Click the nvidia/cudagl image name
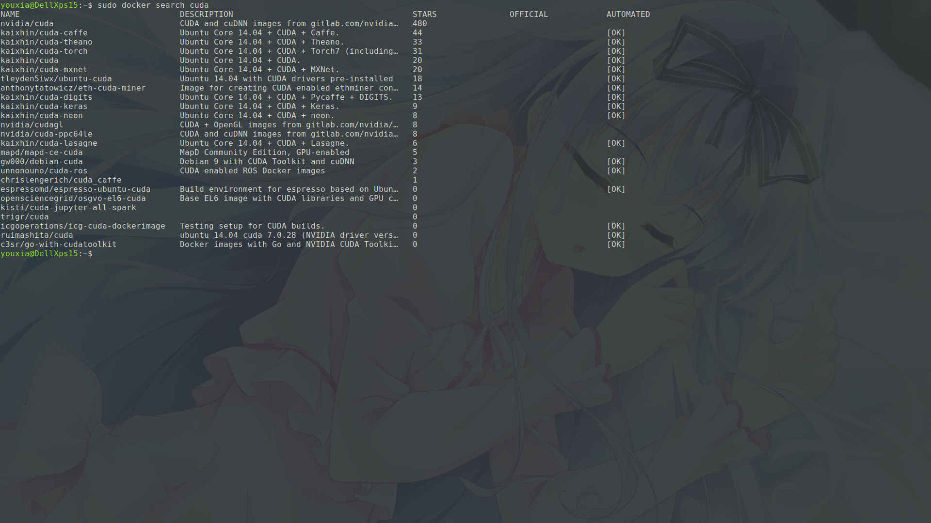931x523 pixels. point(32,125)
